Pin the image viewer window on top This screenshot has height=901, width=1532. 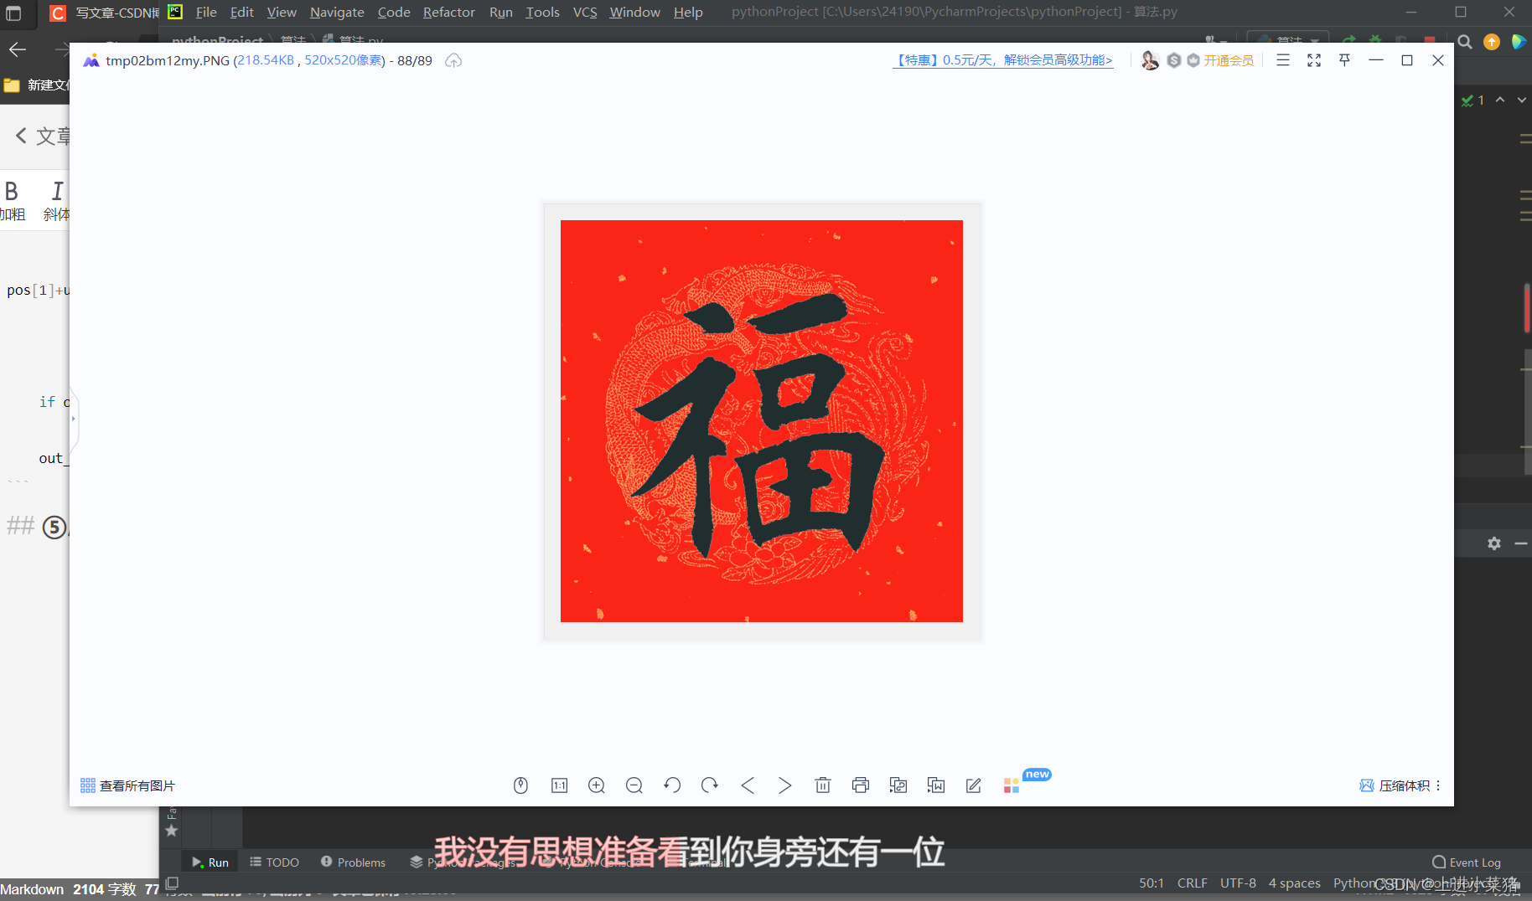[1345, 60]
